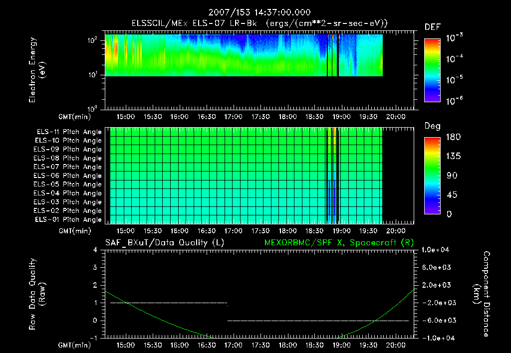Select the ELS-06 Pitch Angle row label
The height and width of the screenshot is (353, 511).
tap(68, 176)
